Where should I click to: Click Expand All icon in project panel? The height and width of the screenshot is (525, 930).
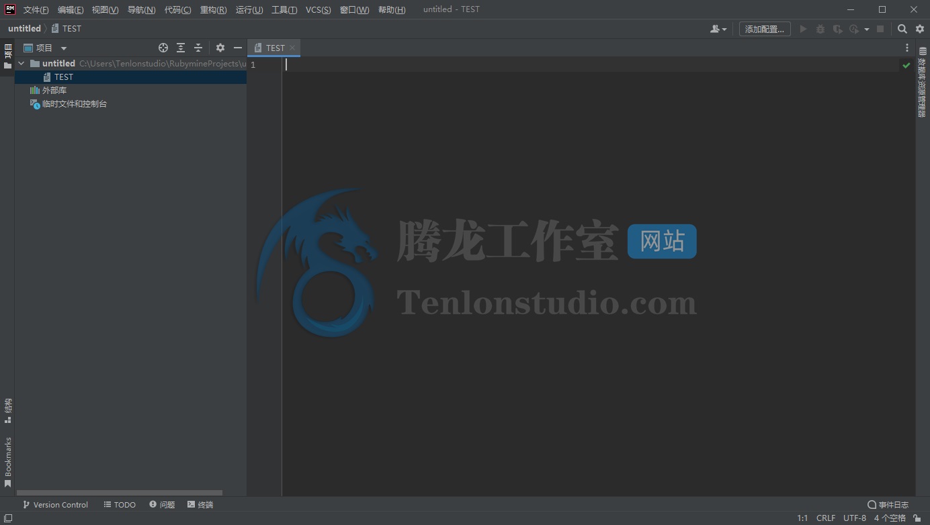[x=181, y=48]
